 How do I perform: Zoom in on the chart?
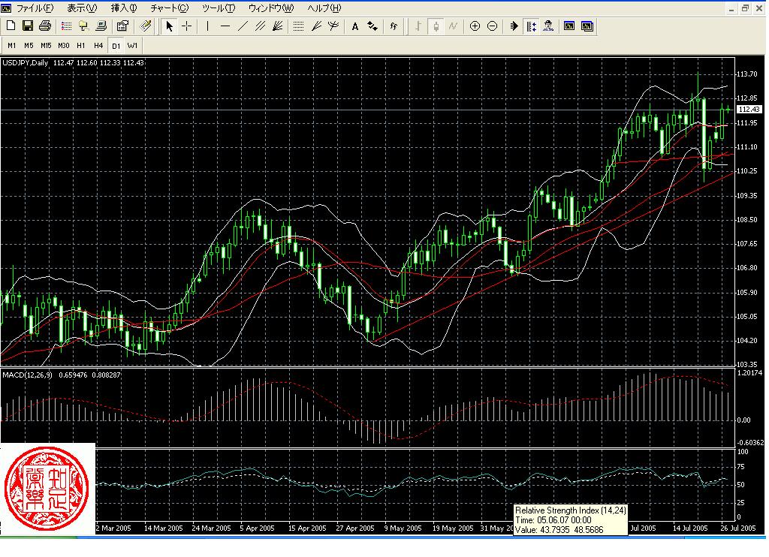[475, 26]
